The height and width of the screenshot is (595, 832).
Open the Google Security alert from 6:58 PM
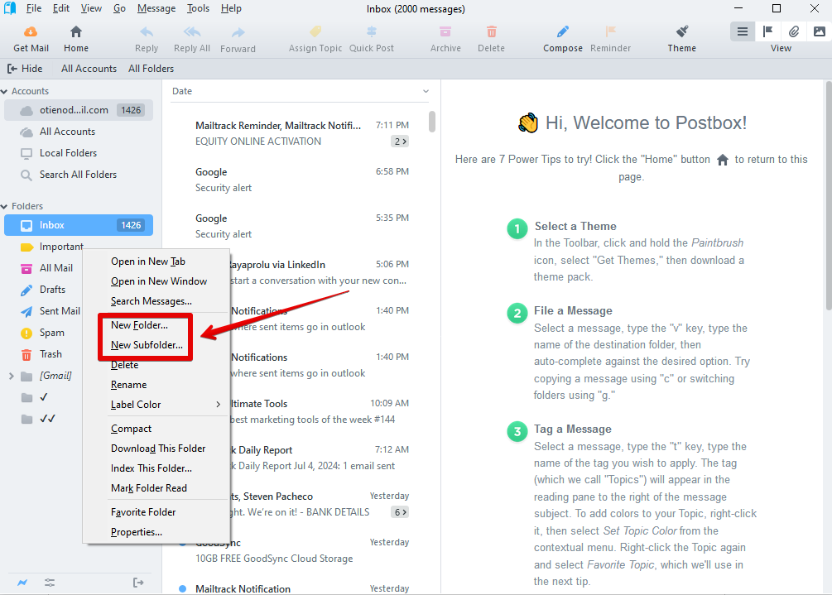pos(301,180)
